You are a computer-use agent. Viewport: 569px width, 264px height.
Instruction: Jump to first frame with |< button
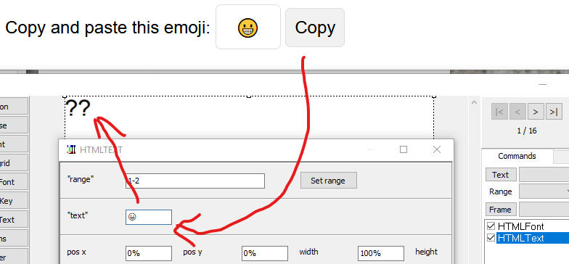coord(499,112)
